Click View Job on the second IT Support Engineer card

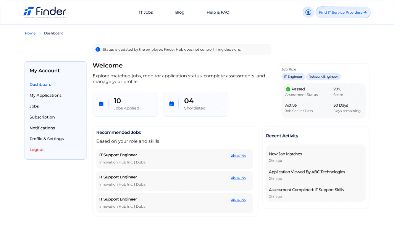[x=238, y=178]
